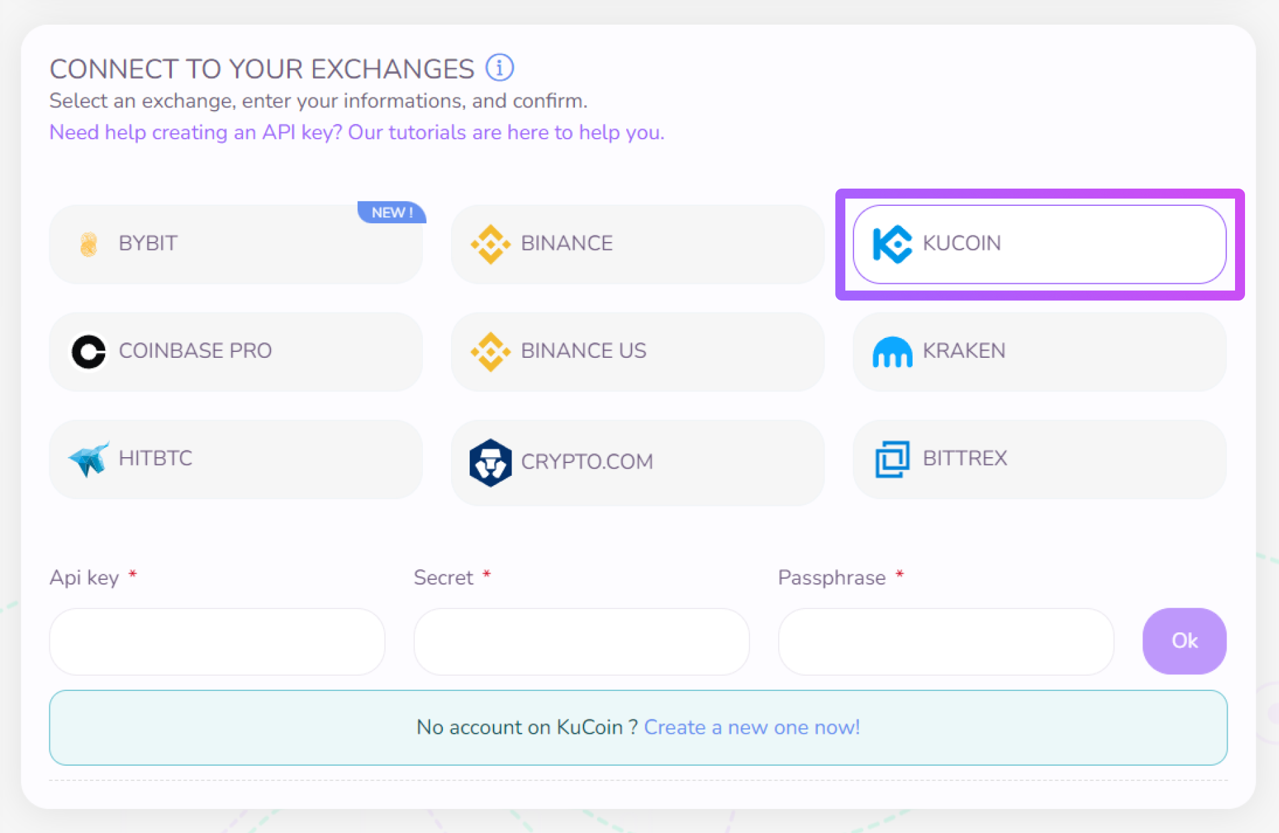This screenshot has width=1279, height=833.
Task: Pick the HITBTC exchange label
Action: [155, 458]
